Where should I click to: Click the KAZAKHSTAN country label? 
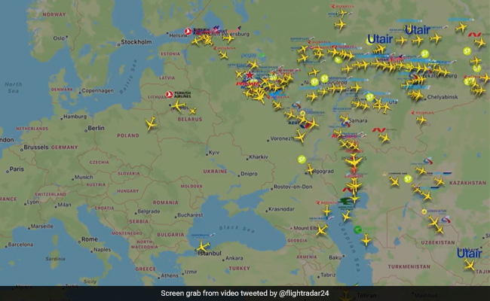467,183
